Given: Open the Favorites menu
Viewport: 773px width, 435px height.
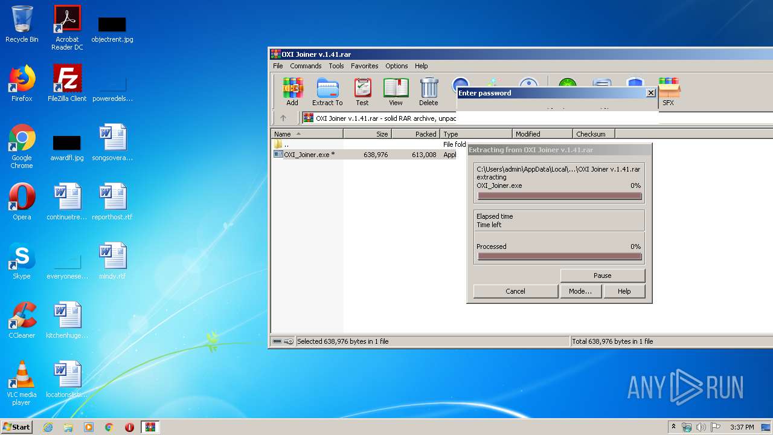Looking at the screenshot, I should pyautogui.click(x=365, y=66).
